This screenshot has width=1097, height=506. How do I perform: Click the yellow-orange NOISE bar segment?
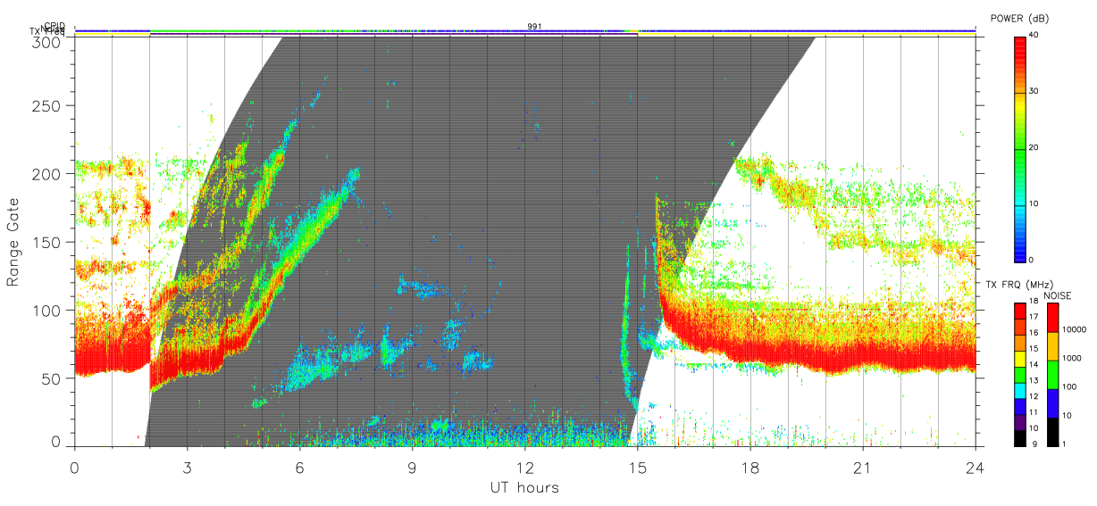[x=1053, y=346]
